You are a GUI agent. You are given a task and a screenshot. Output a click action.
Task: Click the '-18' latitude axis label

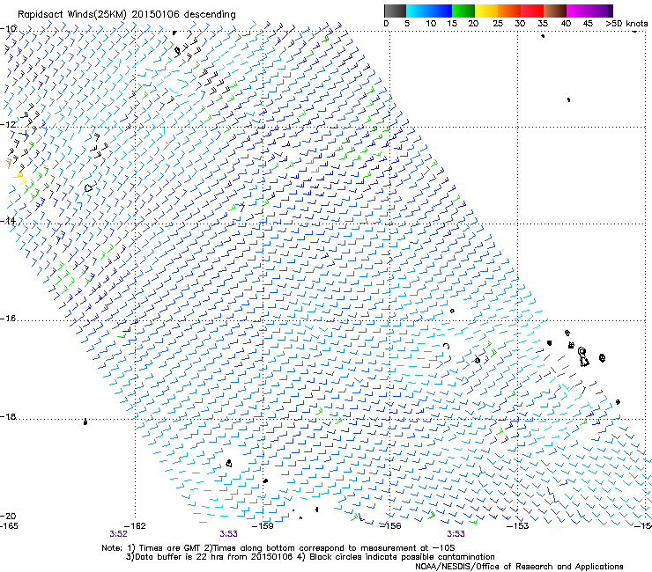point(7,416)
